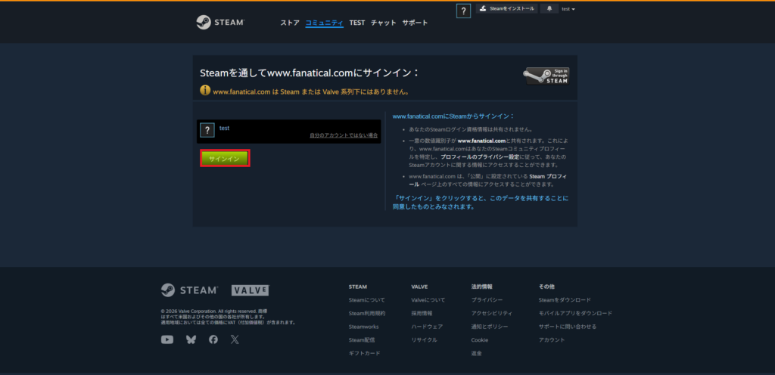
Task: Click the test account avatar in sign-in box
Action: pos(207,130)
